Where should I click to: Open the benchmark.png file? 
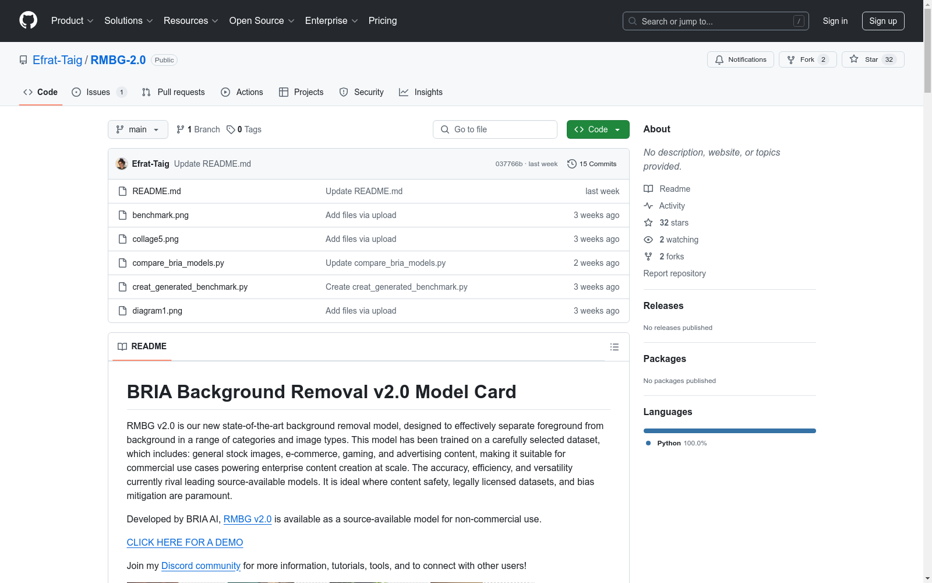click(161, 215)
